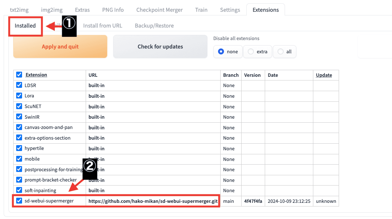Switch to the Install from URL tab

pyautogui.click(x=103, y=25)
